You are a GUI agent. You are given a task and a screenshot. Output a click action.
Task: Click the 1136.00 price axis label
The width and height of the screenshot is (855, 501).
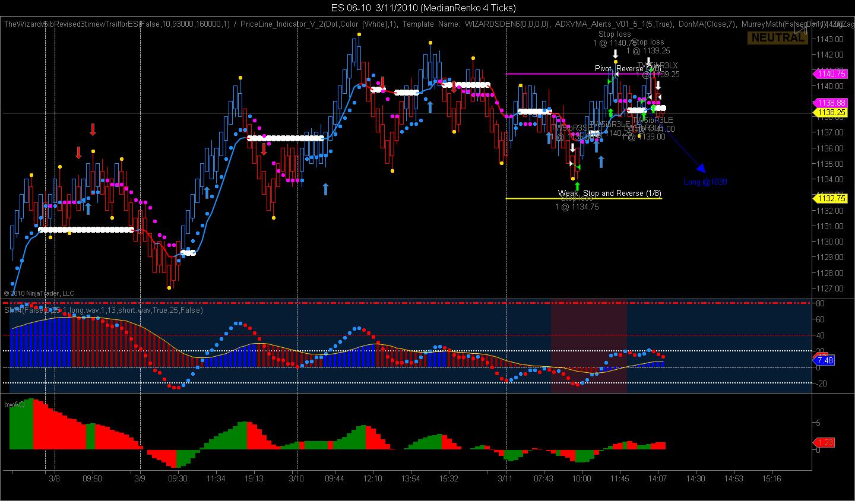[x=830, y=148]
